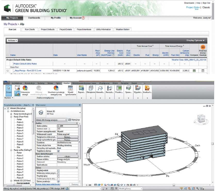This screenshot has width=216, height=191.
Task: Open the Project Defaults tab
Action: pos(48,29)
